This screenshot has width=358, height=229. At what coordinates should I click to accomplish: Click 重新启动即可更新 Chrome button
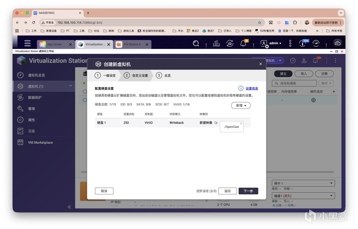point(328,23)
